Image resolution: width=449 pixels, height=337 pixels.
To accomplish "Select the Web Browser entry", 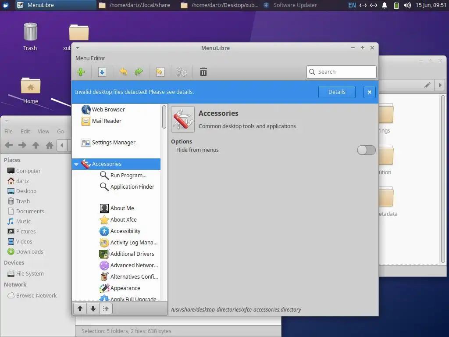I will tap(116, 109).
